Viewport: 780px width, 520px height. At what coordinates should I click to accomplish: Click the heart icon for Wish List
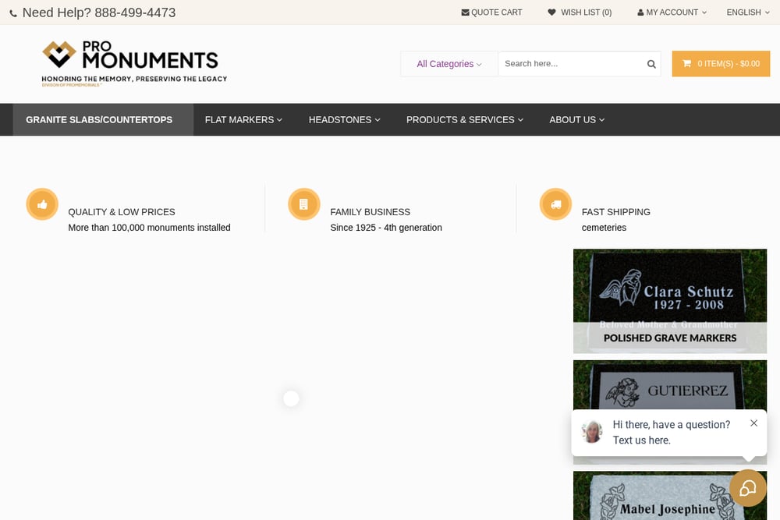(x=551, y=12)
